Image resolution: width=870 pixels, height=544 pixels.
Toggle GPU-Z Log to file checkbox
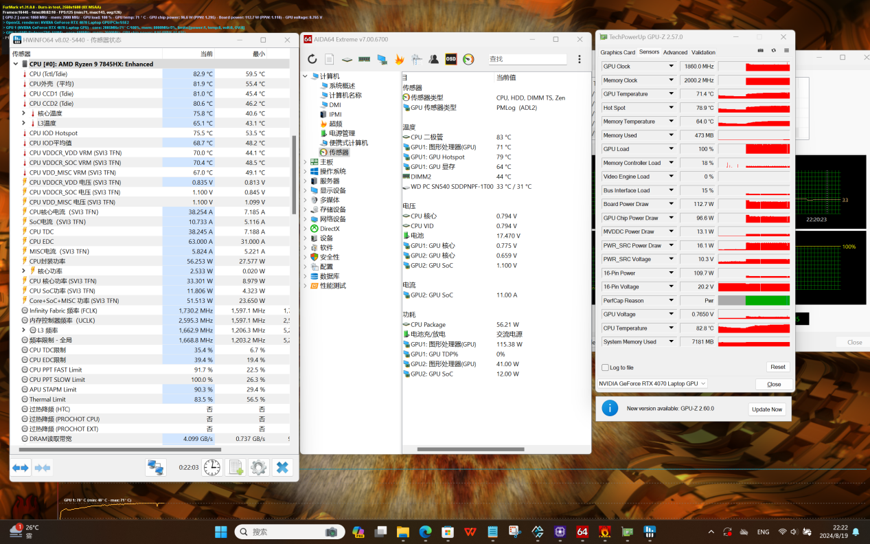click(605, 367)
